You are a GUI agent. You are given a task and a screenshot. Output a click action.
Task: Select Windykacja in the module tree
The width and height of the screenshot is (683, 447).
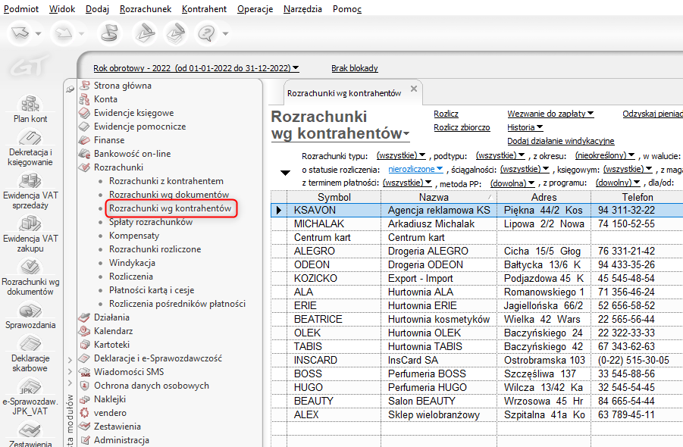coord(132,263)
